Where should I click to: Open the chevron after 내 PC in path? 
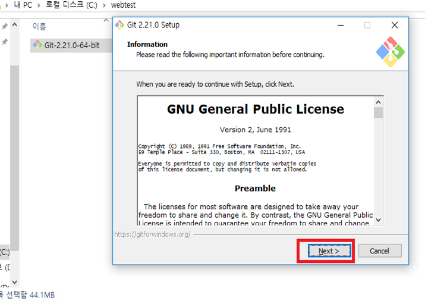click(x=39, y=5)
